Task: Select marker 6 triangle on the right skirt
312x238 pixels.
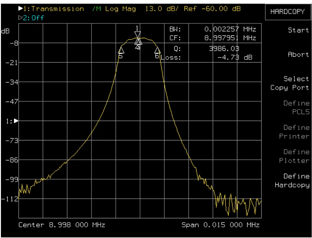Action: click(158, 50)
